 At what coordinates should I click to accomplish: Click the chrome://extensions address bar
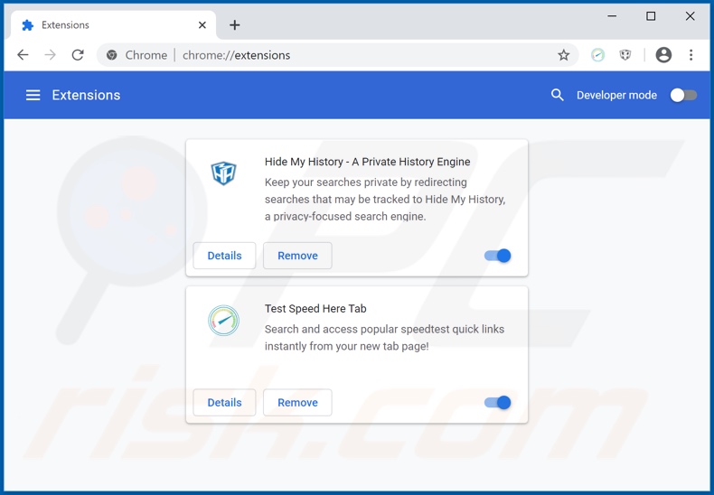pos(338,55)
